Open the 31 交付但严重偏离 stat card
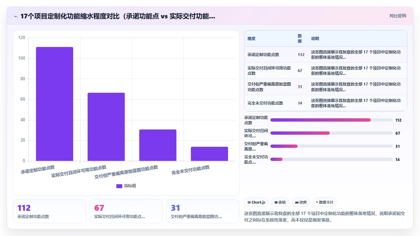420x236 pixels. coord(203,211)
